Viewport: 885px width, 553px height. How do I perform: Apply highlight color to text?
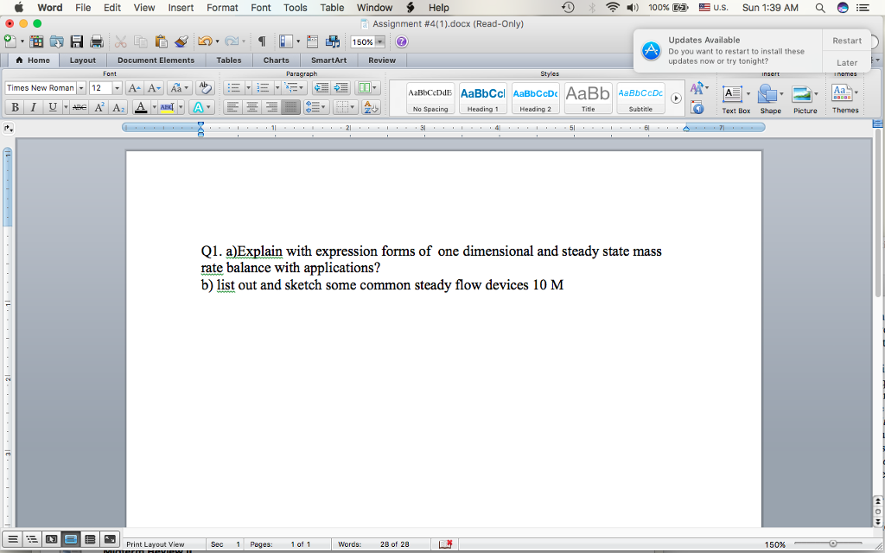pos(167,107)
